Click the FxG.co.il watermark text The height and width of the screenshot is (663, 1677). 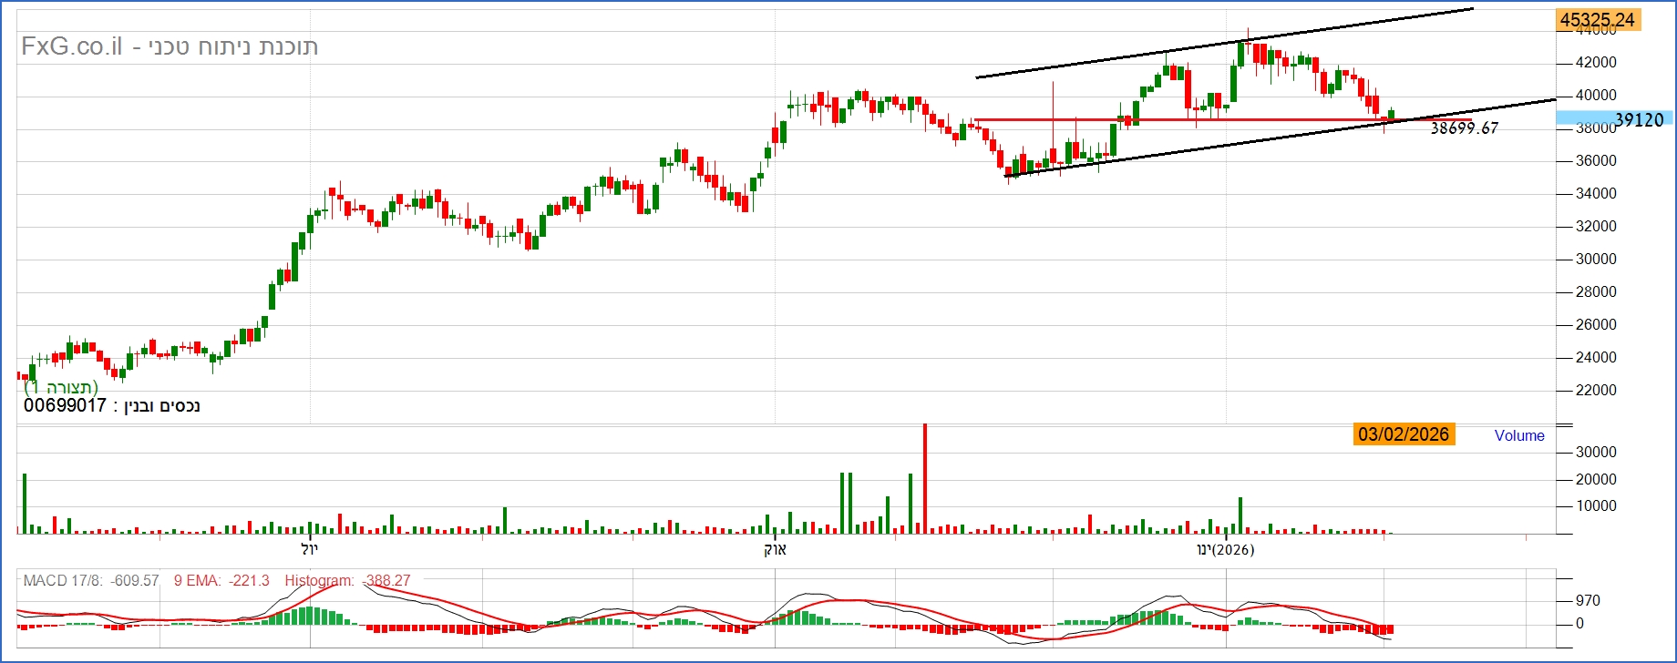[72, 46]
